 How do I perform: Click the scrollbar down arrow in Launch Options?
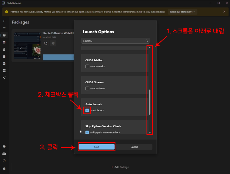tap(150, 133)
